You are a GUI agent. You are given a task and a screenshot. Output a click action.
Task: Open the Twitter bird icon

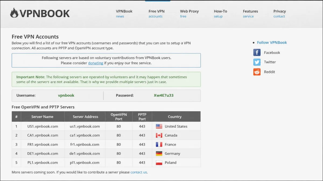click(257, 62)
